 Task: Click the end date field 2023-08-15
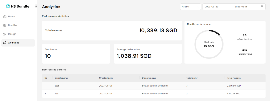[241, 7]
